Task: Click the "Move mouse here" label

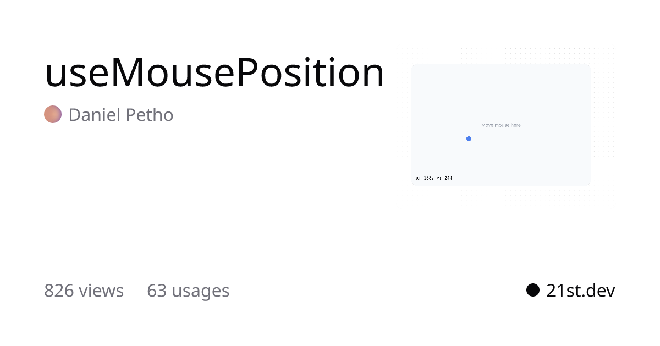Action: click(501, 125)
